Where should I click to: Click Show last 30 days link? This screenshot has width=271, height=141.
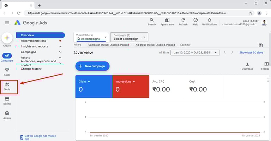tap(251, 52)
